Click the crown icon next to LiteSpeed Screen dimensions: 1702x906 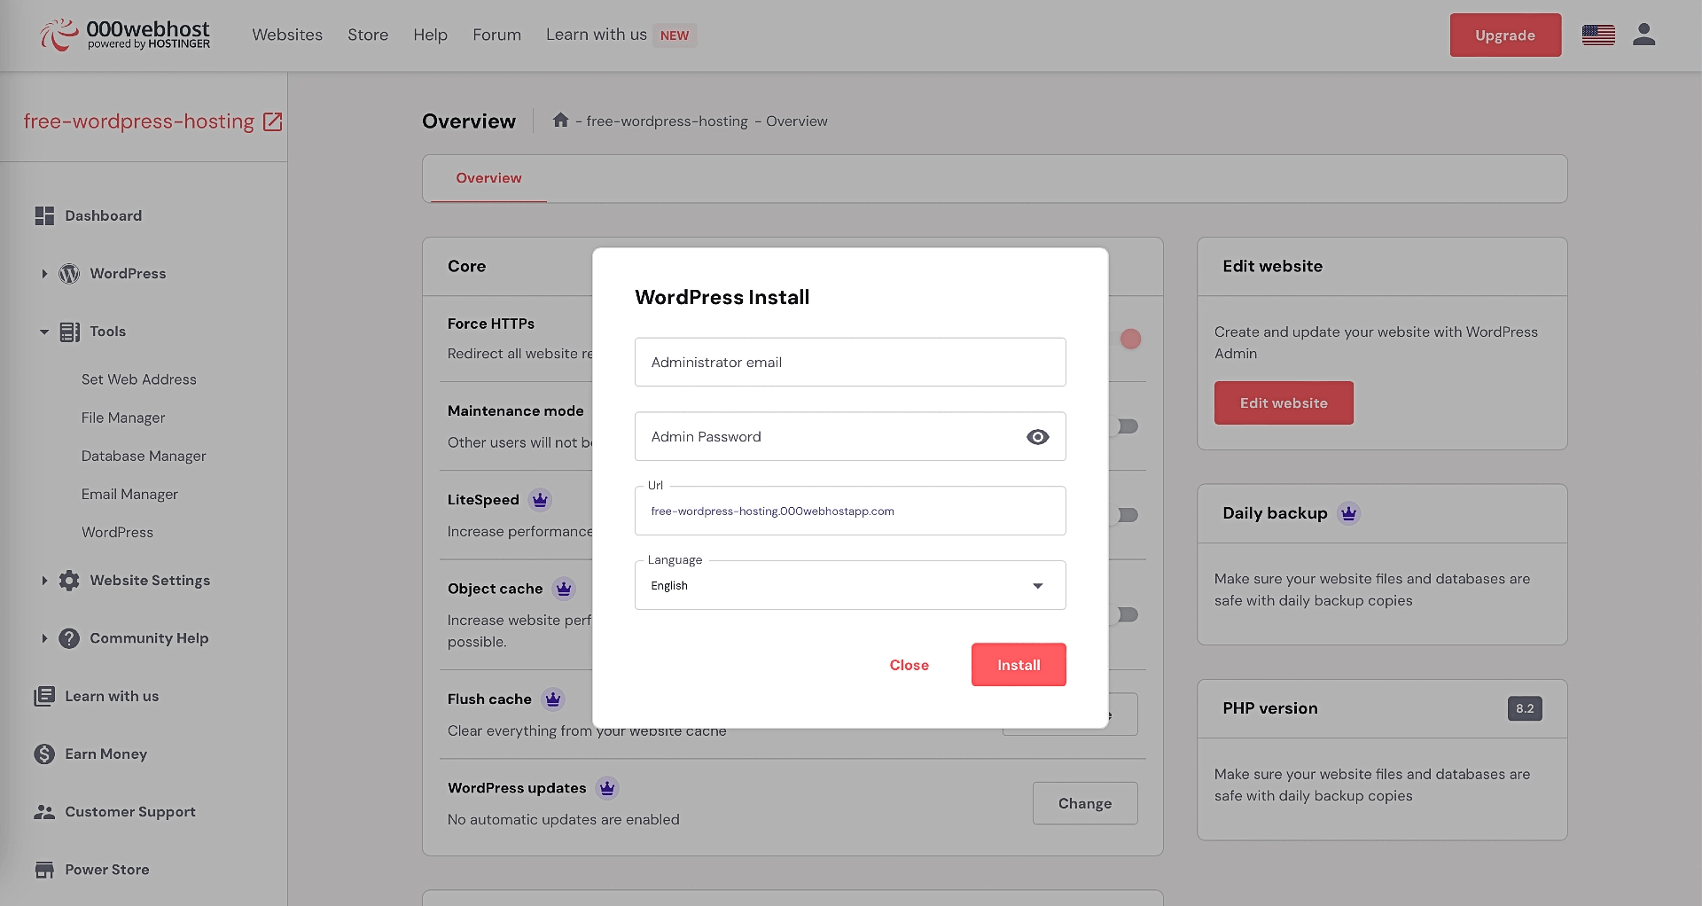541,499
